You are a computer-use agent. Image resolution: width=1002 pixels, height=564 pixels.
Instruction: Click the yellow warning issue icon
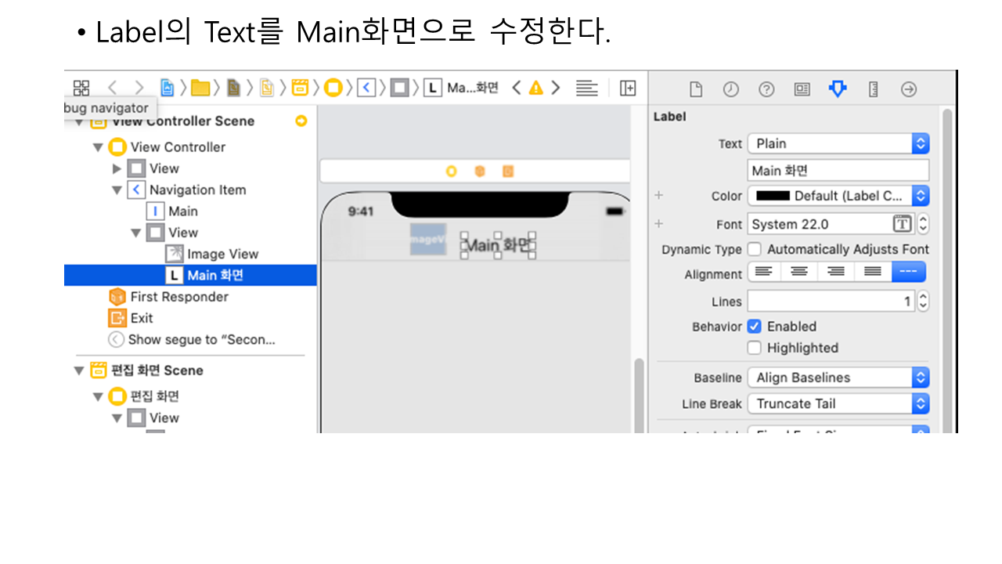(x=535, y=88)
